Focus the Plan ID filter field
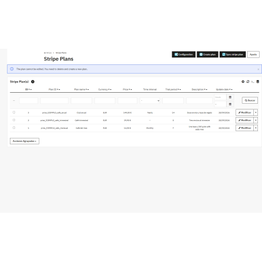Screen dimensions: 262x262 pos(54,101)
